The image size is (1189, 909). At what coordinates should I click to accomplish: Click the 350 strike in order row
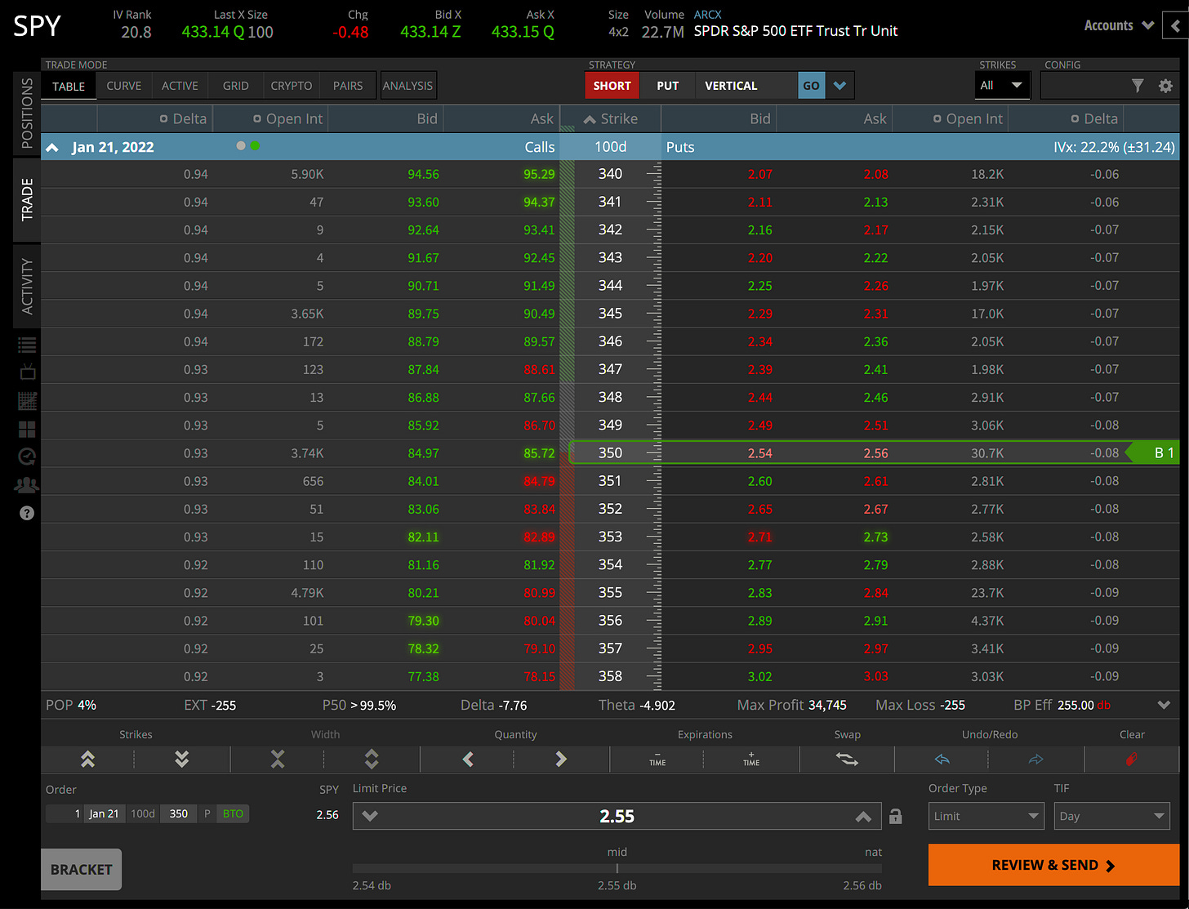[x=179, y=813]
